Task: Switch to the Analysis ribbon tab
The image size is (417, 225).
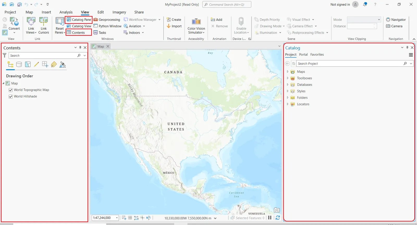Action: 66,12
